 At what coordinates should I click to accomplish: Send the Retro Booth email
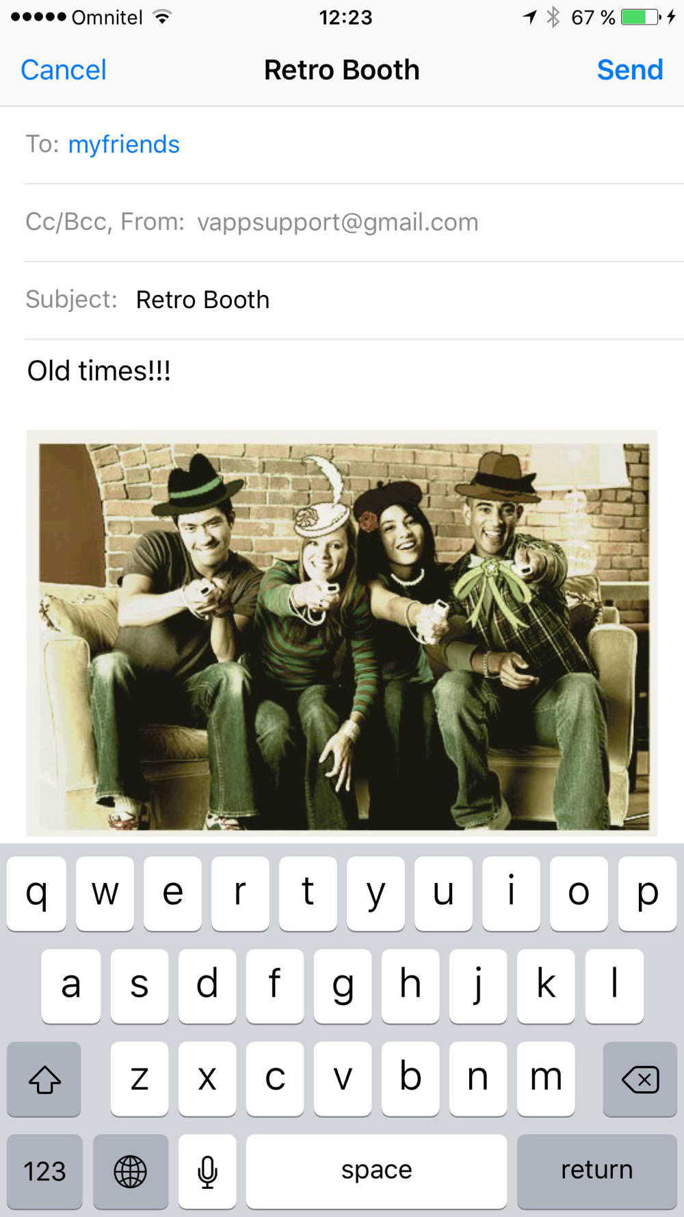click(630, 70)
